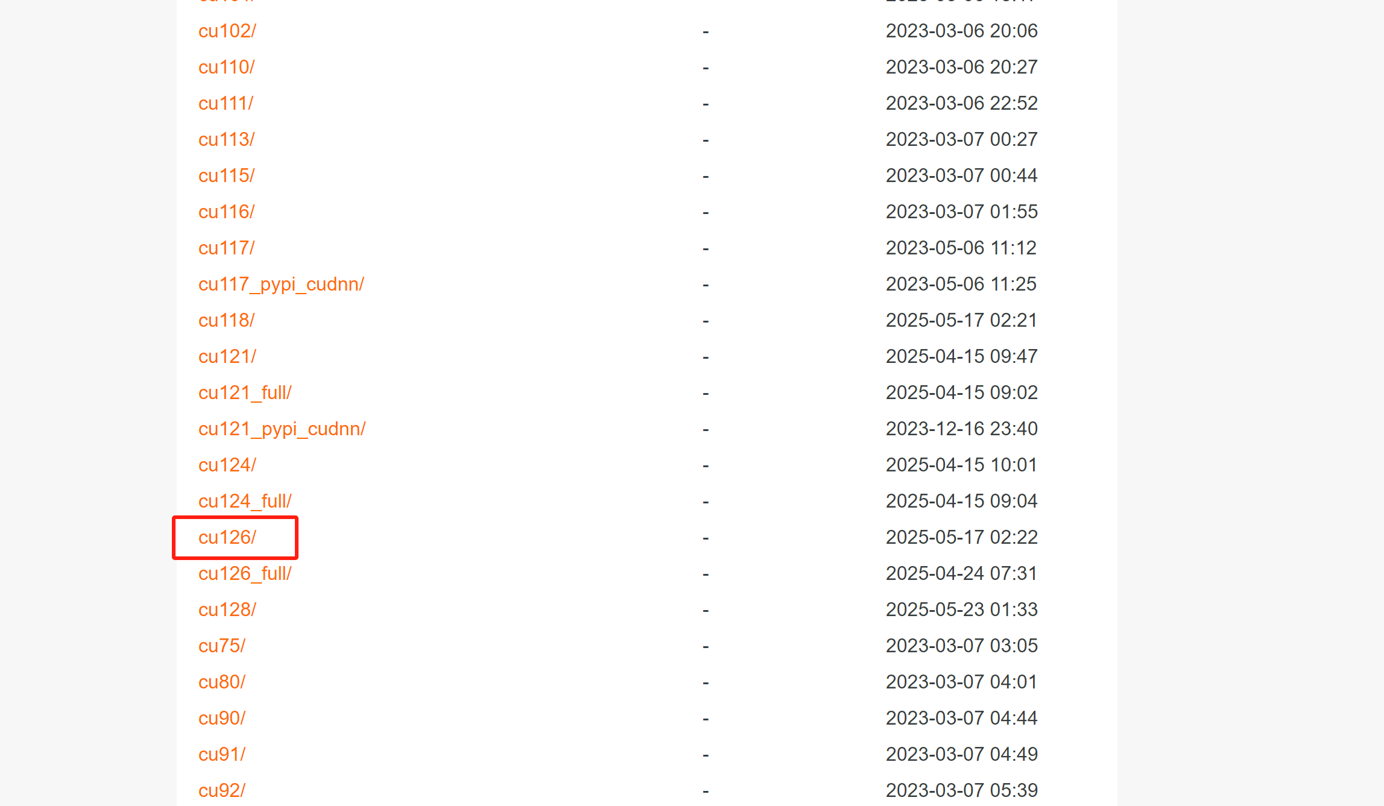Open the cu117_pypi_cudnn/ directory
The image size is (1384, 806).
282,284
